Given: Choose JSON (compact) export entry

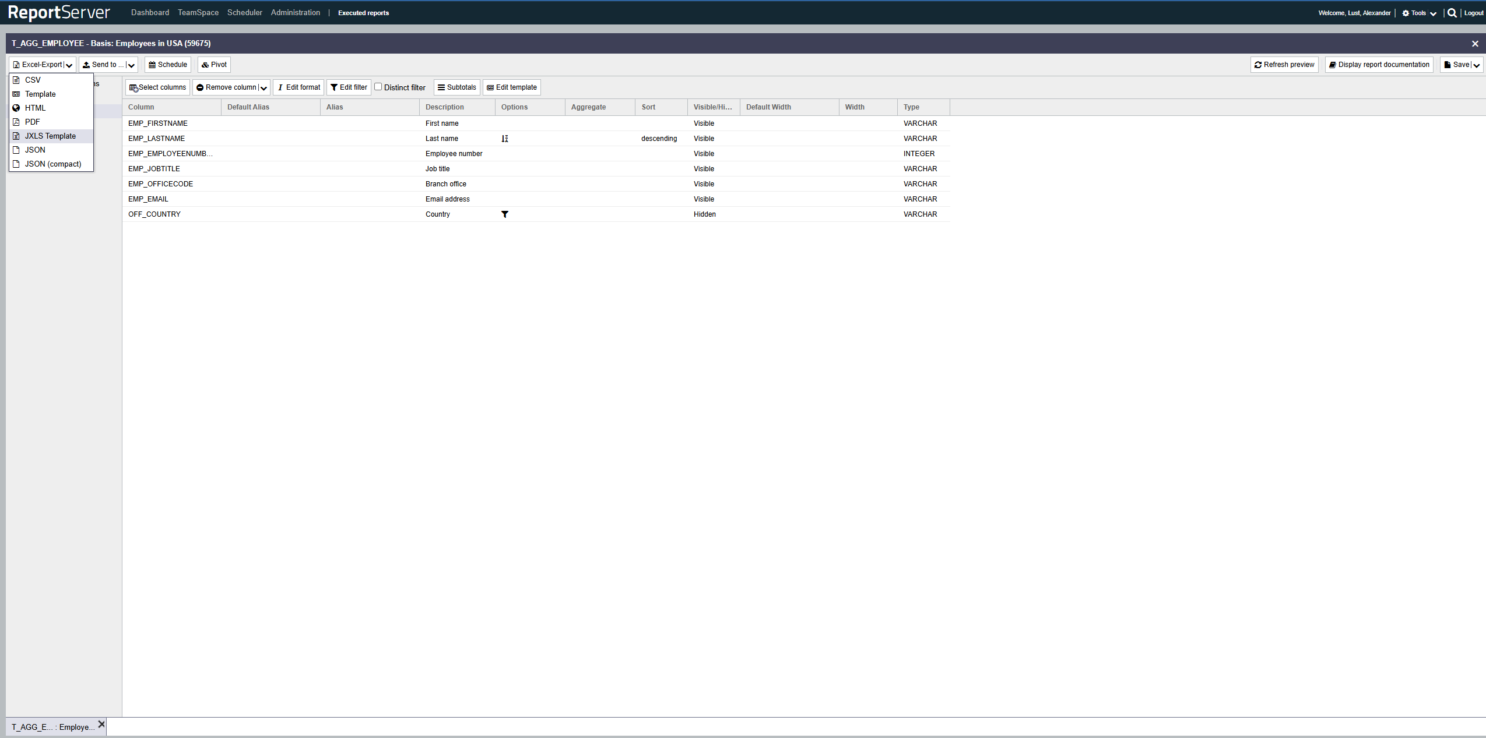Looking at the screenshot, I should point(52,164).
